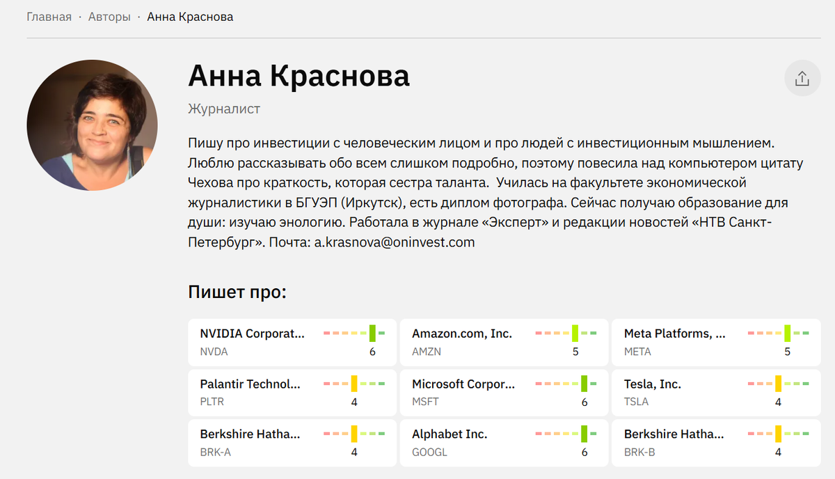Click the Palantir rating scale indicator
This screenshot has height=479, width=835.
click(x=354, y=384)
